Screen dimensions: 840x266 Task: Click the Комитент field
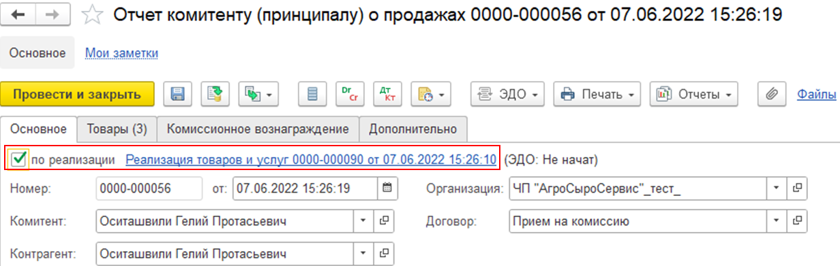pos(226,221)
